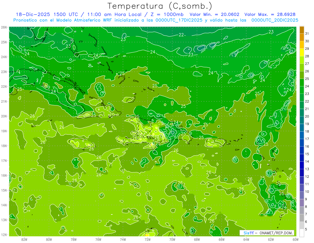This screenshot has width=314, height=243.
Task: Click valid-until time '0000UTC_20DIC2025'
Action: coord(275,20)
